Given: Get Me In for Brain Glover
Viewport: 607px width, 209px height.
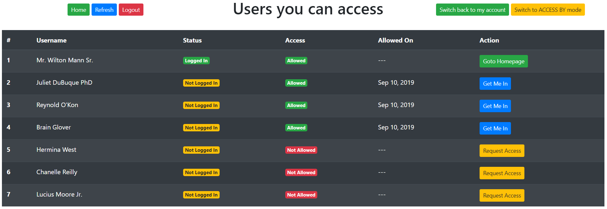Looking at the screenshot, I should coord(495,128).
